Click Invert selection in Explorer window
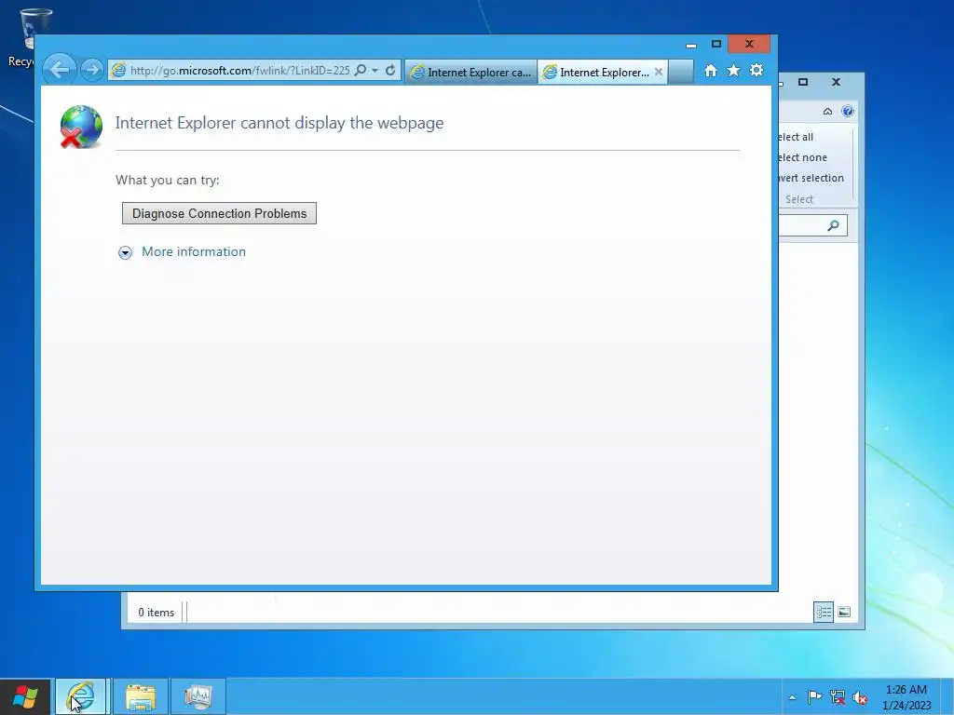This screenshot has width=954, height=715. point(811,178)
